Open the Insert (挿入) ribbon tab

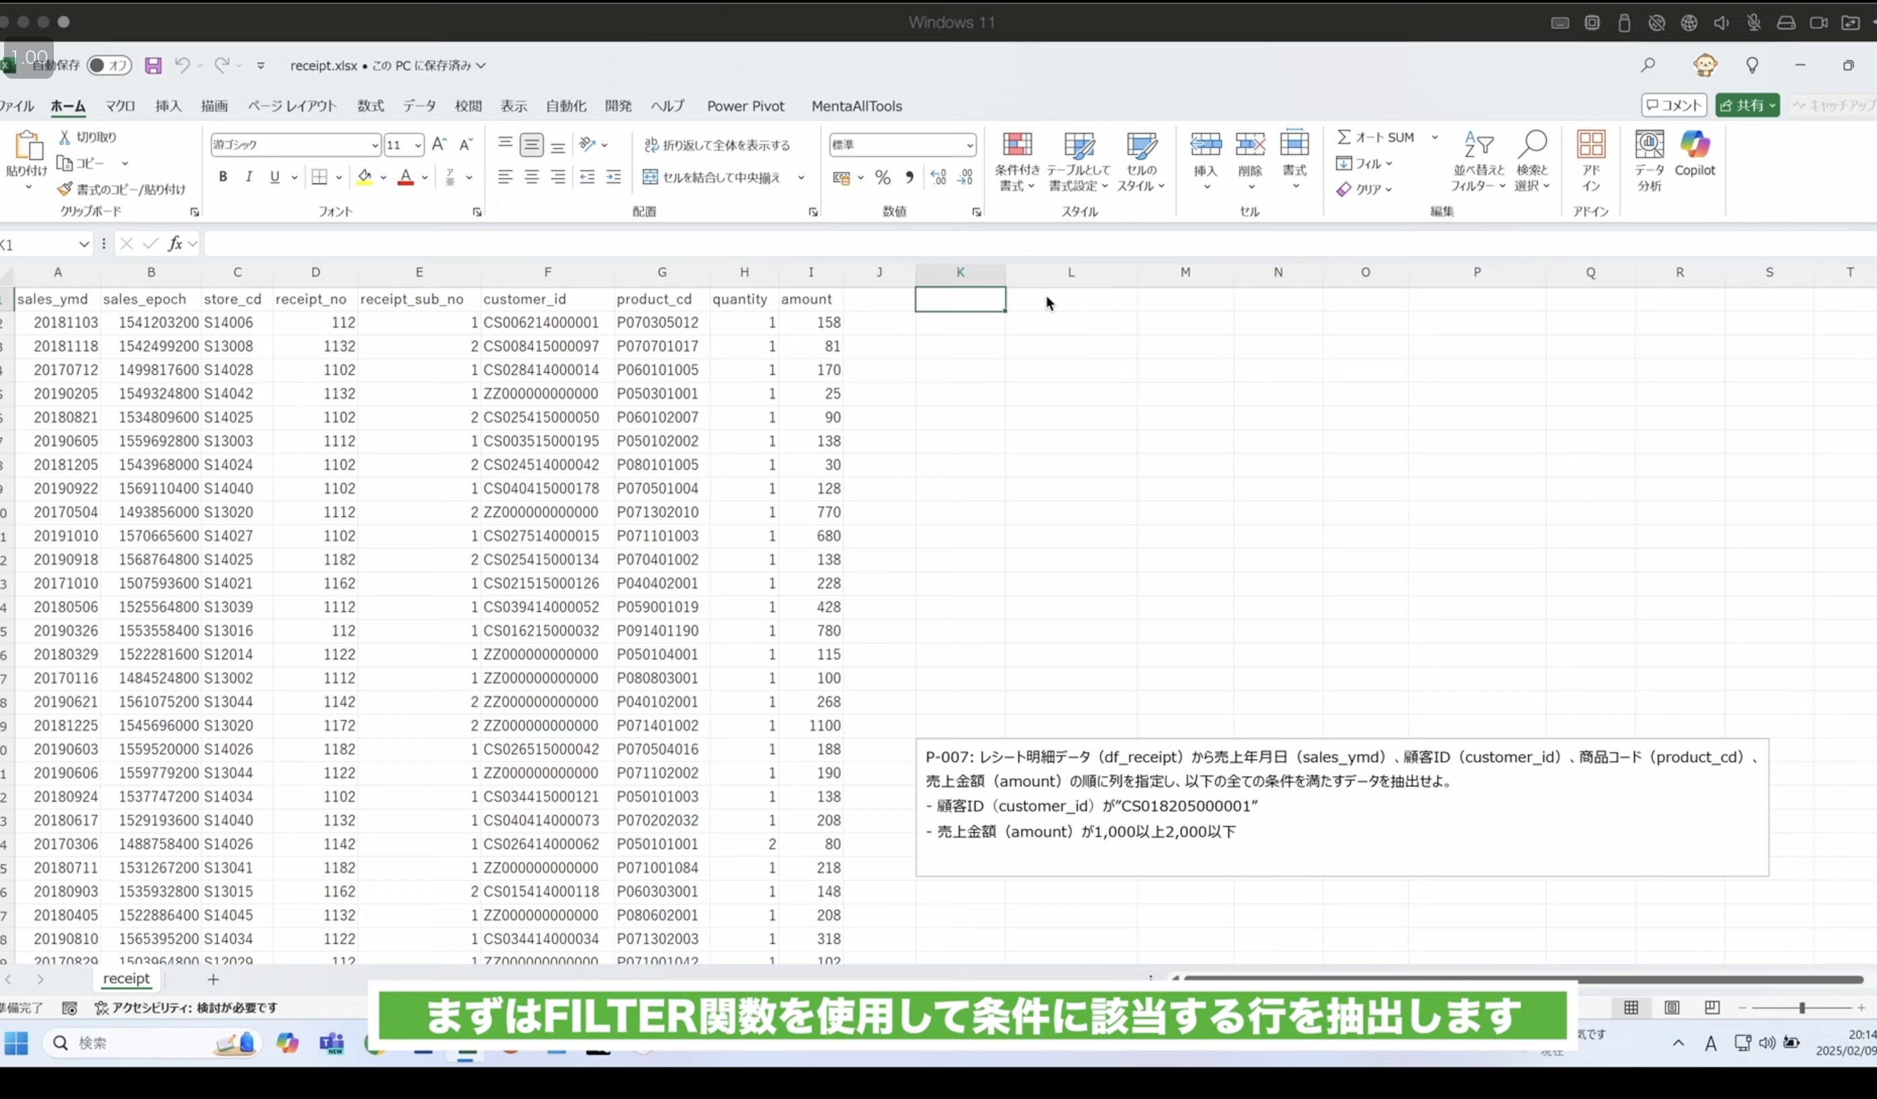[168, 106]
